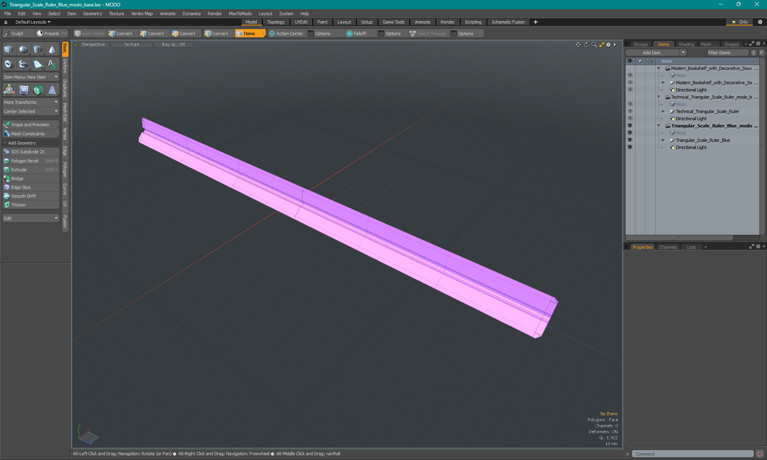This screenshot has height=460, width=767.
Task: Click the Filter Items input field
Action: pos(727,53)
